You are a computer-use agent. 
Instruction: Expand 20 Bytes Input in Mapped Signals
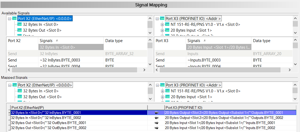click(162, 97)
